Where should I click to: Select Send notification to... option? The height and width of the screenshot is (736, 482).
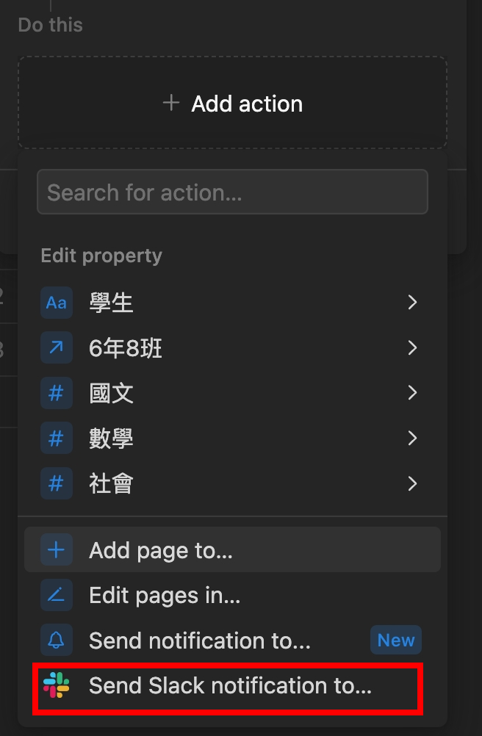[232, 640]
